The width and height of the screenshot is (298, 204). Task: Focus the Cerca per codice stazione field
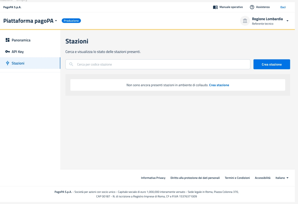[160, 64]
